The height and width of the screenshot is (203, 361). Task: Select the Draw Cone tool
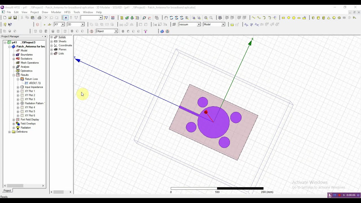coord(329,18)
